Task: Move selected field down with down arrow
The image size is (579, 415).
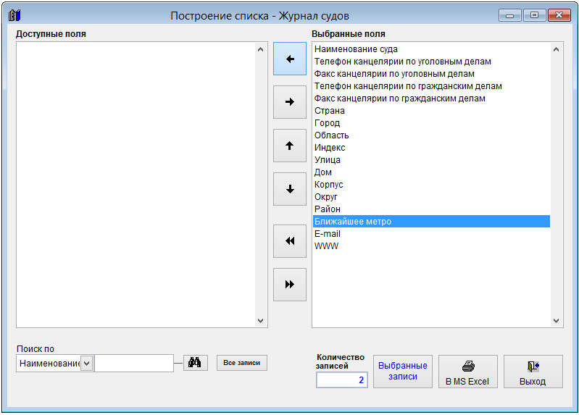Action: tap(290, 189)
